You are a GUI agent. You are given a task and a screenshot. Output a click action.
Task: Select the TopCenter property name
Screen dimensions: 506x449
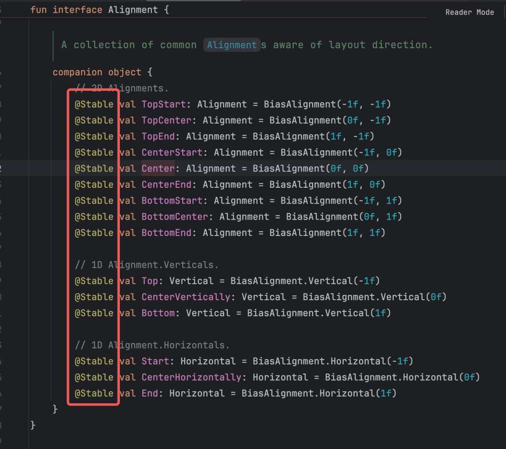coord(166,120)
